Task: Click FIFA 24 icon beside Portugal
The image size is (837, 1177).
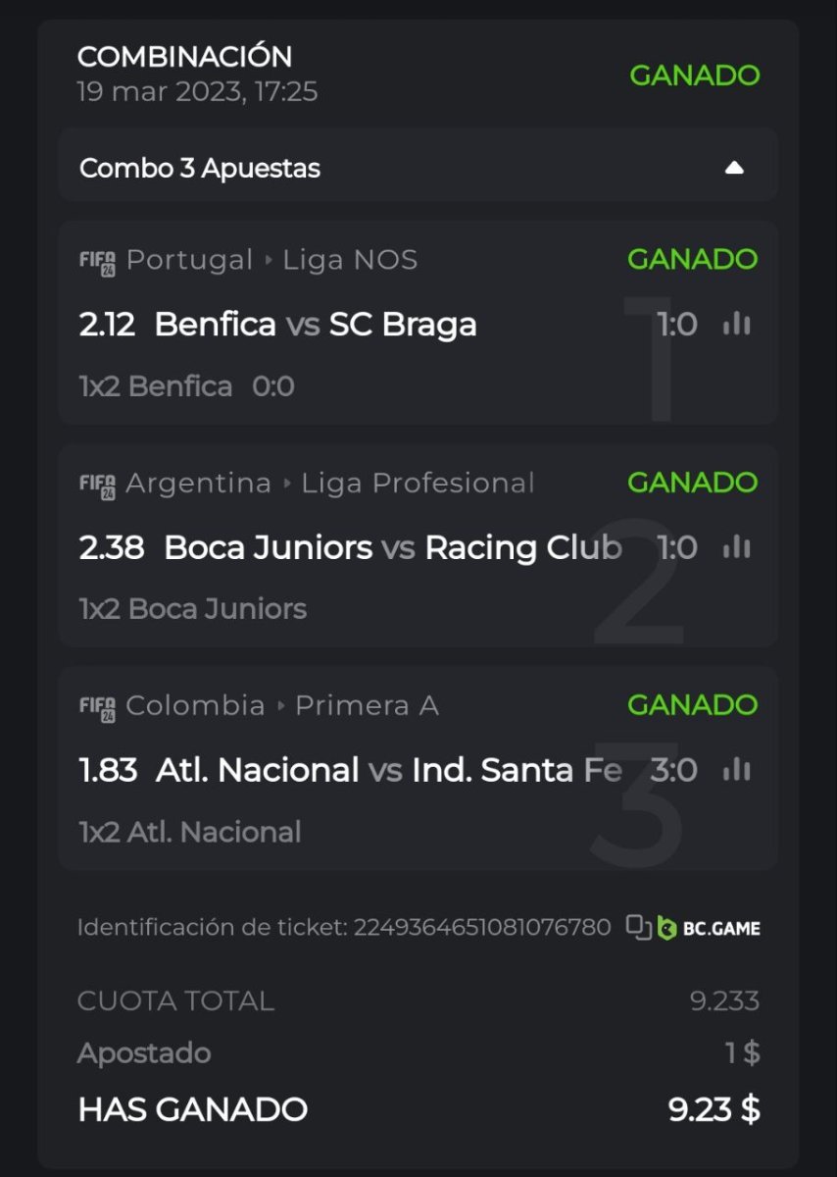Action: click(x=97, y=261)
